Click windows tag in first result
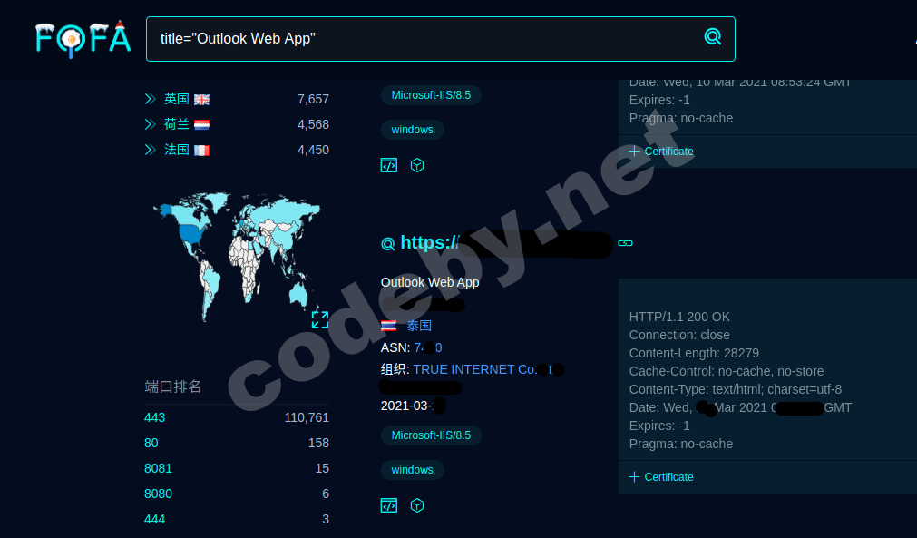The width and height of the screenshot is (917, 538). click(x=413, y=130)
